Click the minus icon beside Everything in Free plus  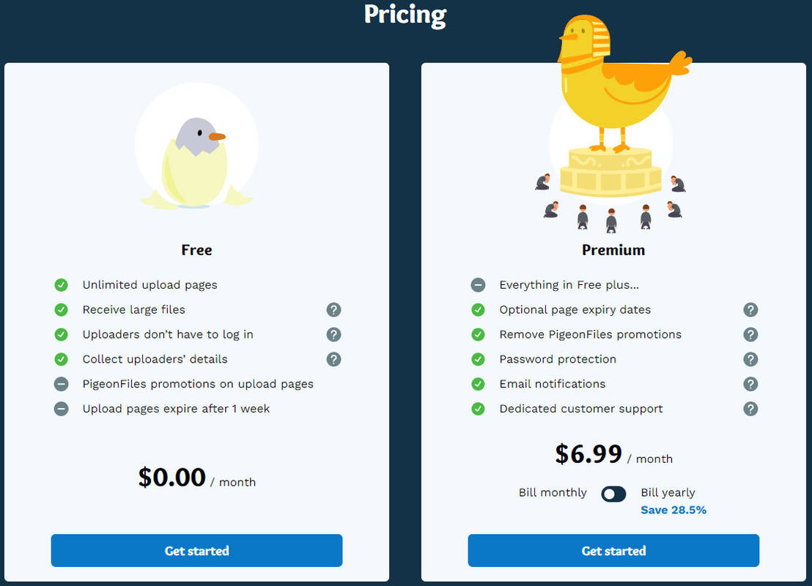point(478,285)
